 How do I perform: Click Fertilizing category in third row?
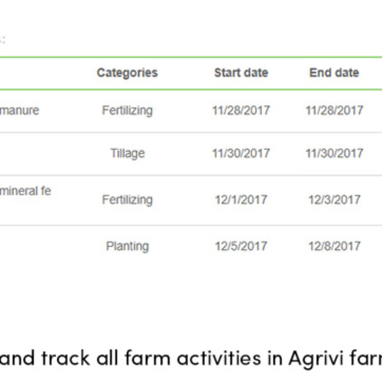point(127,200)
